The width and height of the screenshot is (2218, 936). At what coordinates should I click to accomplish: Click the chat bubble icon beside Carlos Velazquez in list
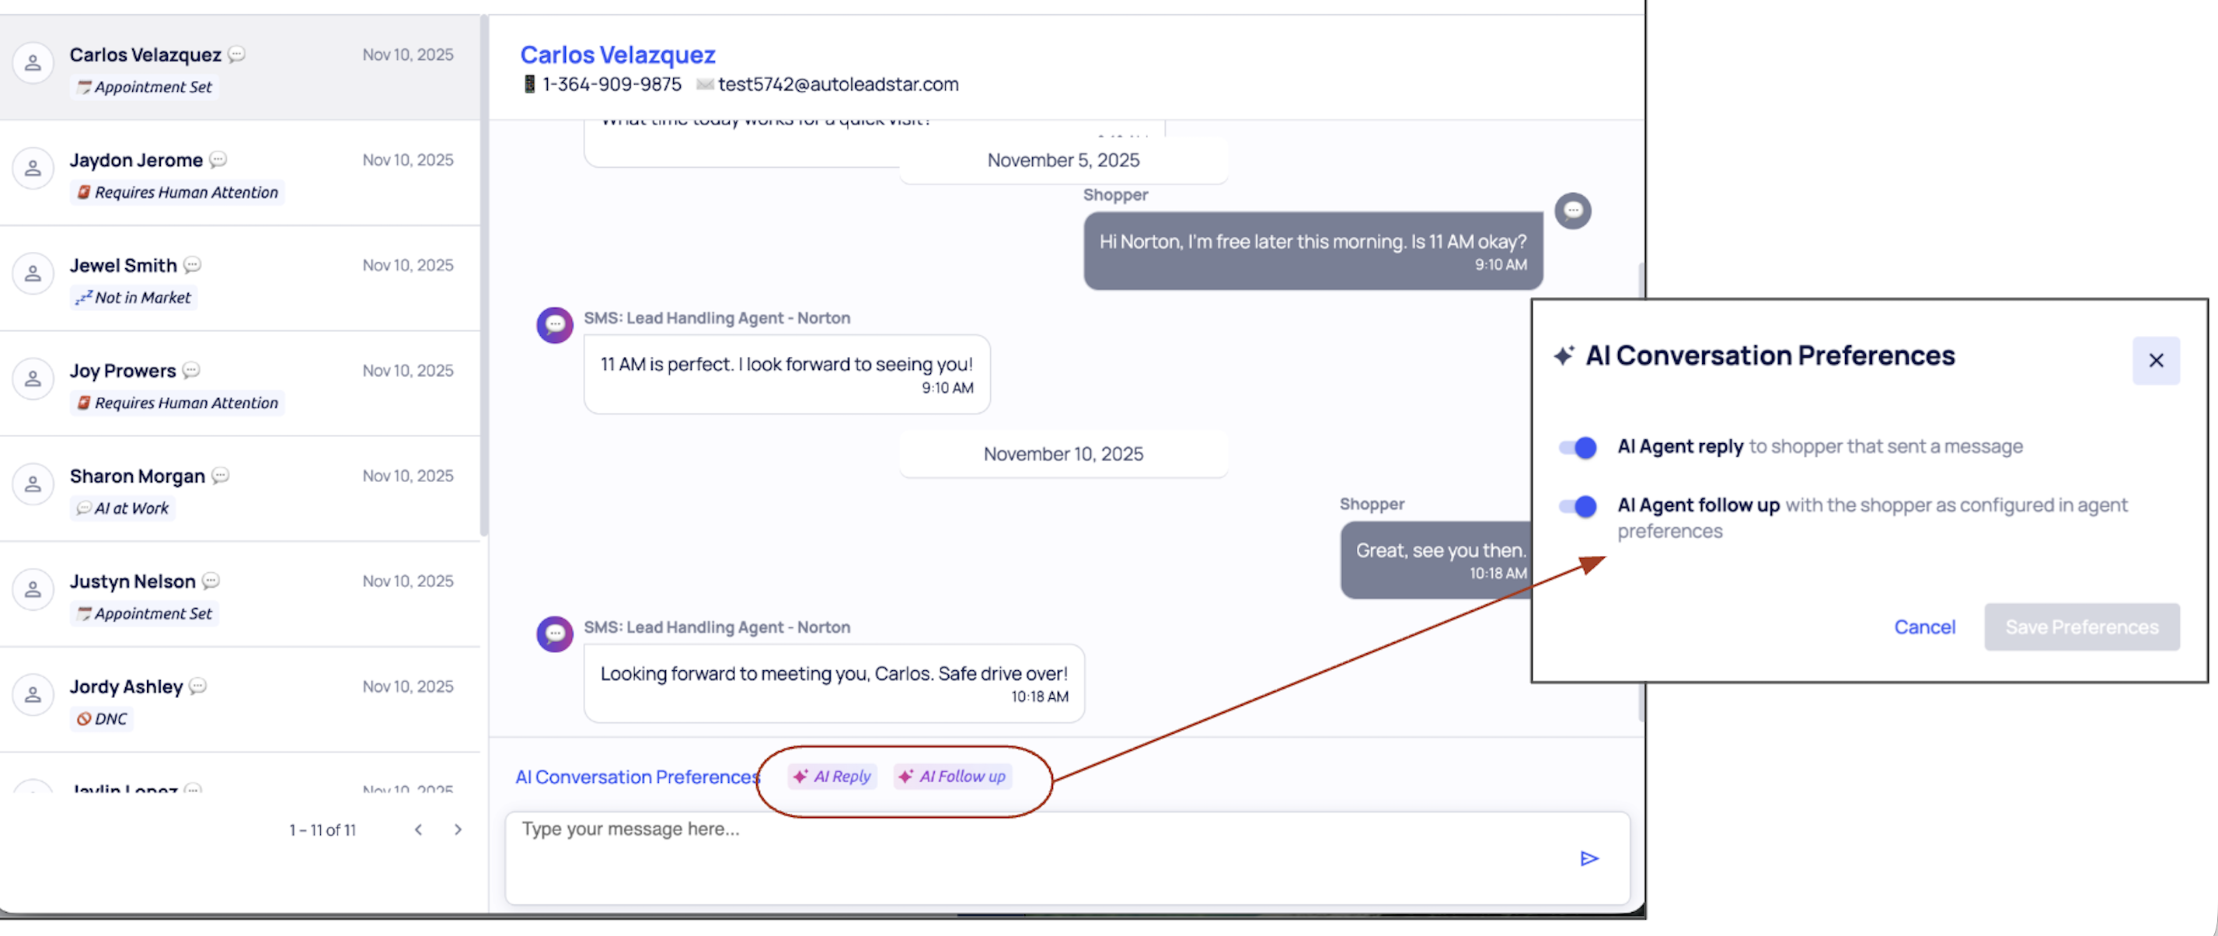coord(237,54)
